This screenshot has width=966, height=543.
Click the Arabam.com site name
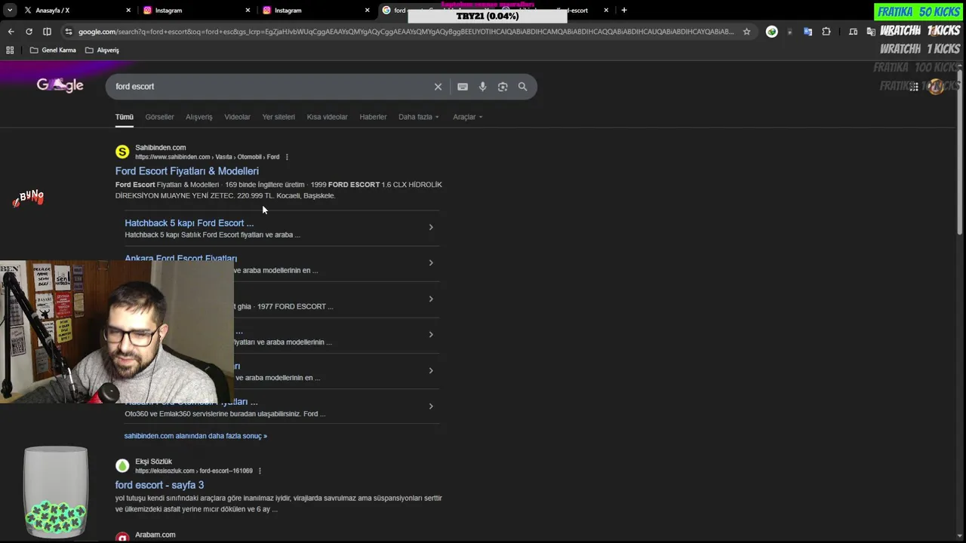pyautogui.click(x=155, y=535)
